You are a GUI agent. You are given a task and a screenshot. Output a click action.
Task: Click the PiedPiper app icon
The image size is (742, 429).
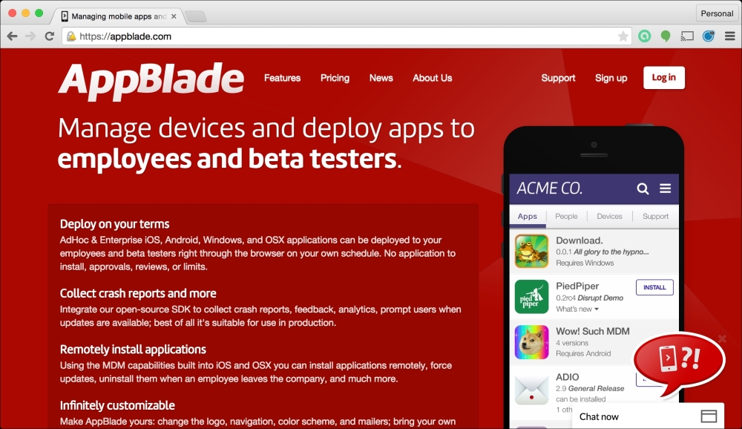click(531, 297)
